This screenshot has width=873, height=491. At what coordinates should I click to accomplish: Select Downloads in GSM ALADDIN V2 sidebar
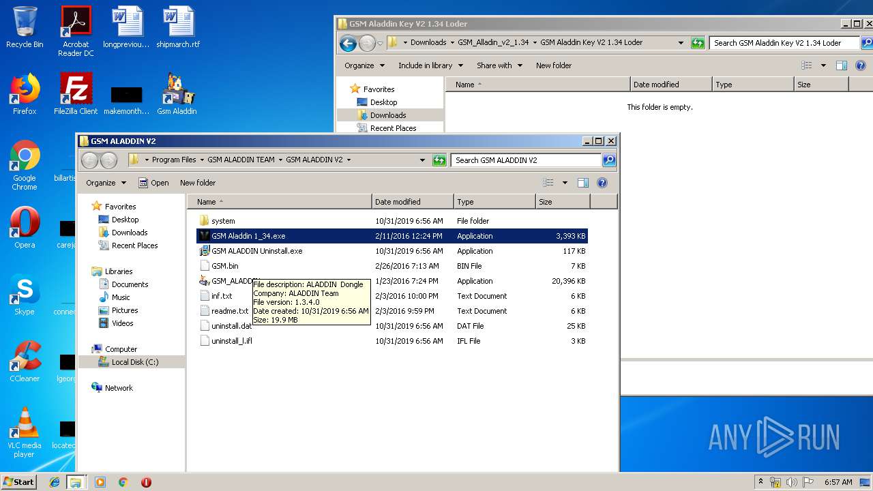click(130, 233)
